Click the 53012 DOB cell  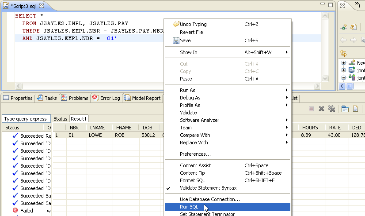point(148,135)
